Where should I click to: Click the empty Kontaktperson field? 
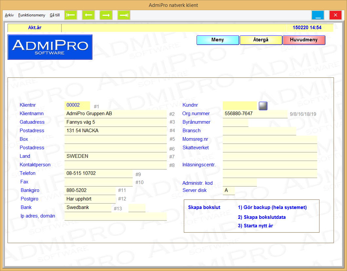(115, 165)
